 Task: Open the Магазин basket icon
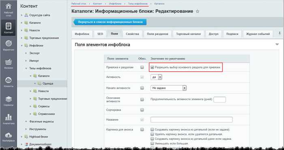point(9,62)
